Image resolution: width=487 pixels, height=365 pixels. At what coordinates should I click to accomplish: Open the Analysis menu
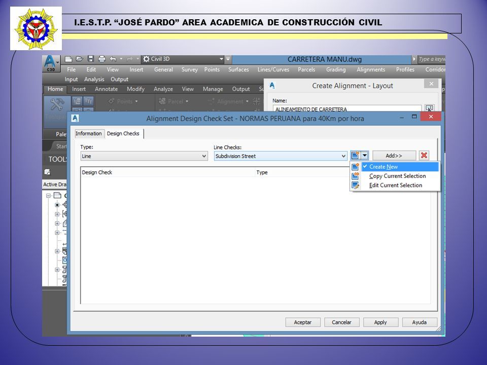(x=94, y=79)
